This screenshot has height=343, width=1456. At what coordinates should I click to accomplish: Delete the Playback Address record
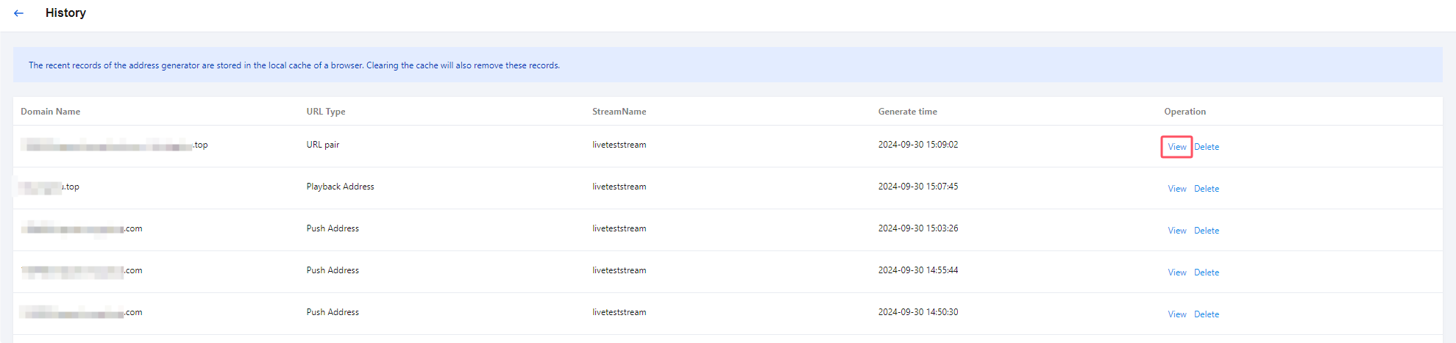[x=1206, y=189]
